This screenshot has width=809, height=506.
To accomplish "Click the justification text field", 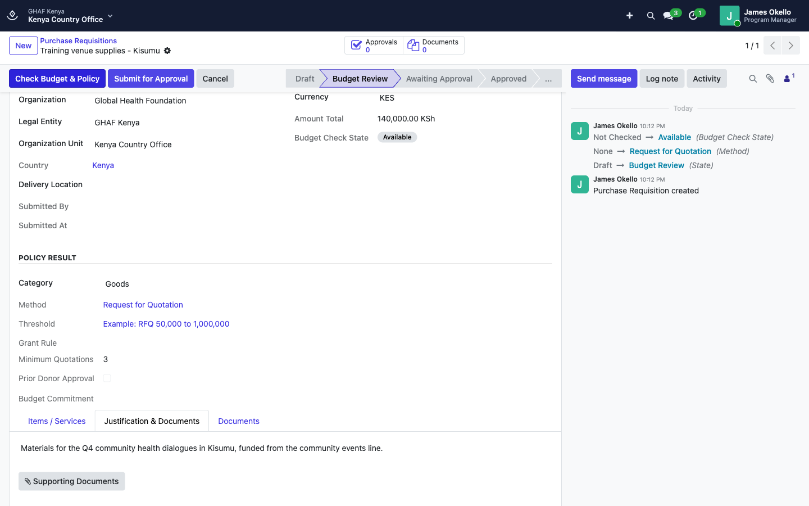I will 285,448.
